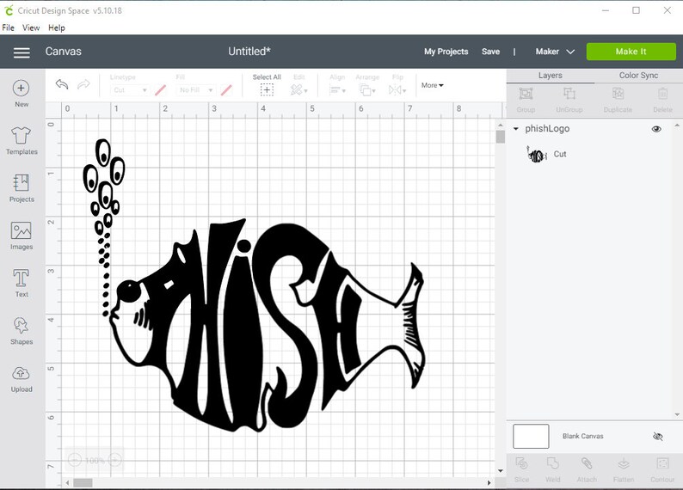Image resolution: width=683 pixels, height=490 pixels.
Task: Zoom in the canvas with plus button
Action: [x=114, y=460]
